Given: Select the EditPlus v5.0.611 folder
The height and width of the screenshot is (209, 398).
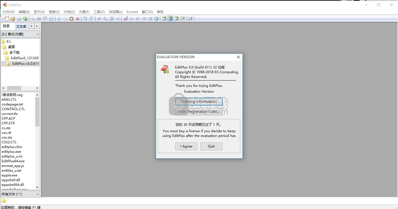Looking at the screenshot, I should (x=23, y=64).
